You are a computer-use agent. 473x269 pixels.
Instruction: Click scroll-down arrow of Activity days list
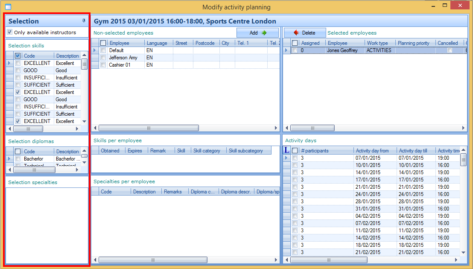click(464, 252)
